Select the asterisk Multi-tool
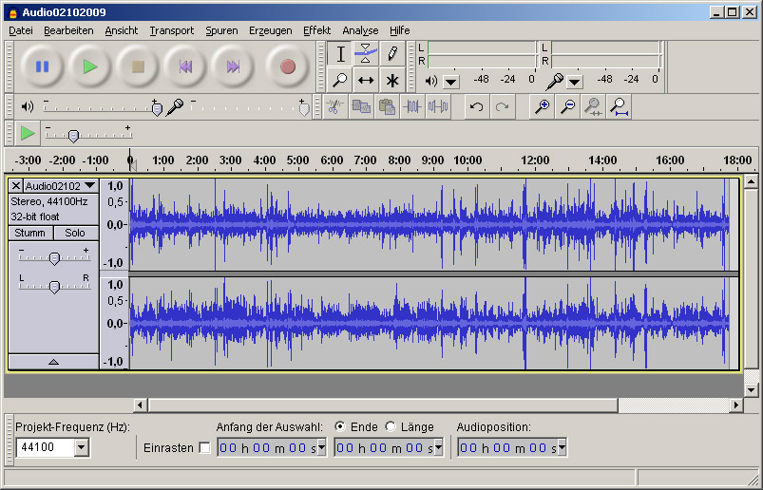This screenshot has height=490, width=763. [391, 80]
